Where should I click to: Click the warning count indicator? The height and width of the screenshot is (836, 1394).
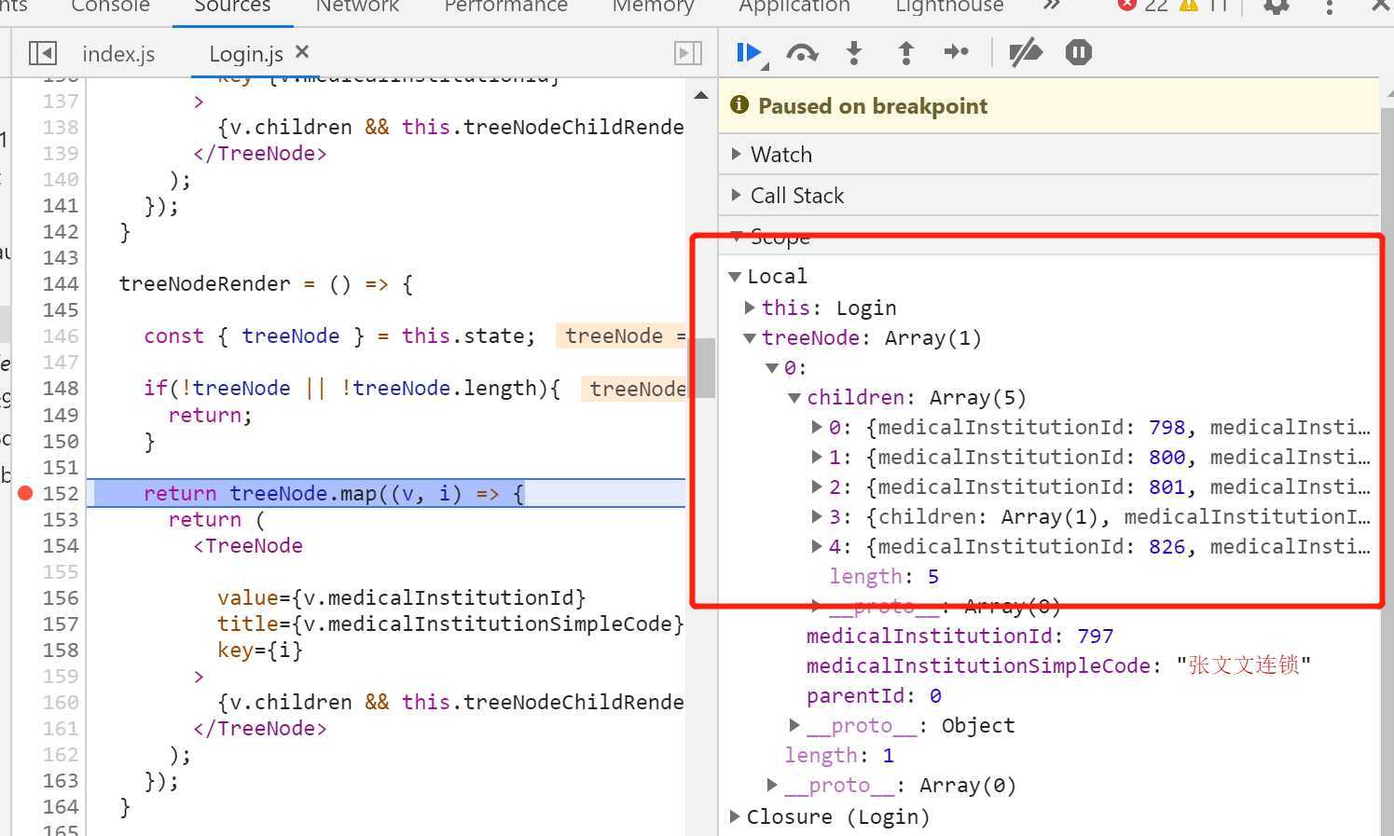point(1204,6)
